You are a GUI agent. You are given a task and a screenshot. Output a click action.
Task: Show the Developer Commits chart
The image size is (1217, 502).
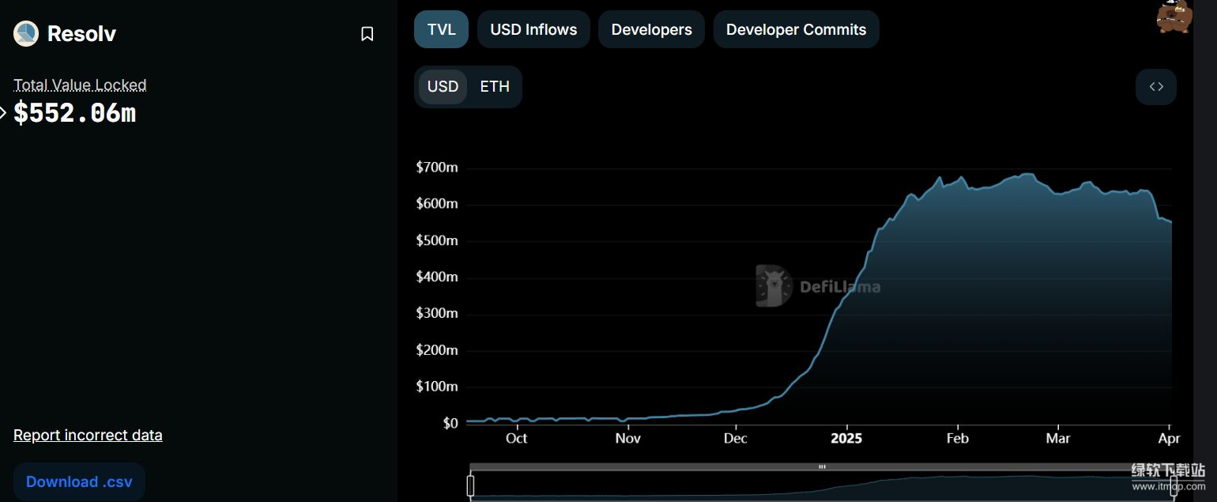pyautogui.click(x=796, y=29)
